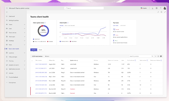
Task: Click the expand-to-full-screen icon below the avatar
Action: (165, 12)
